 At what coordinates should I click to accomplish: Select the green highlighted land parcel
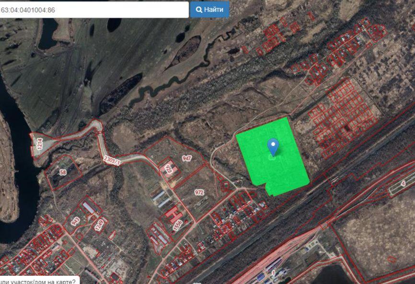tap(272, 157)
